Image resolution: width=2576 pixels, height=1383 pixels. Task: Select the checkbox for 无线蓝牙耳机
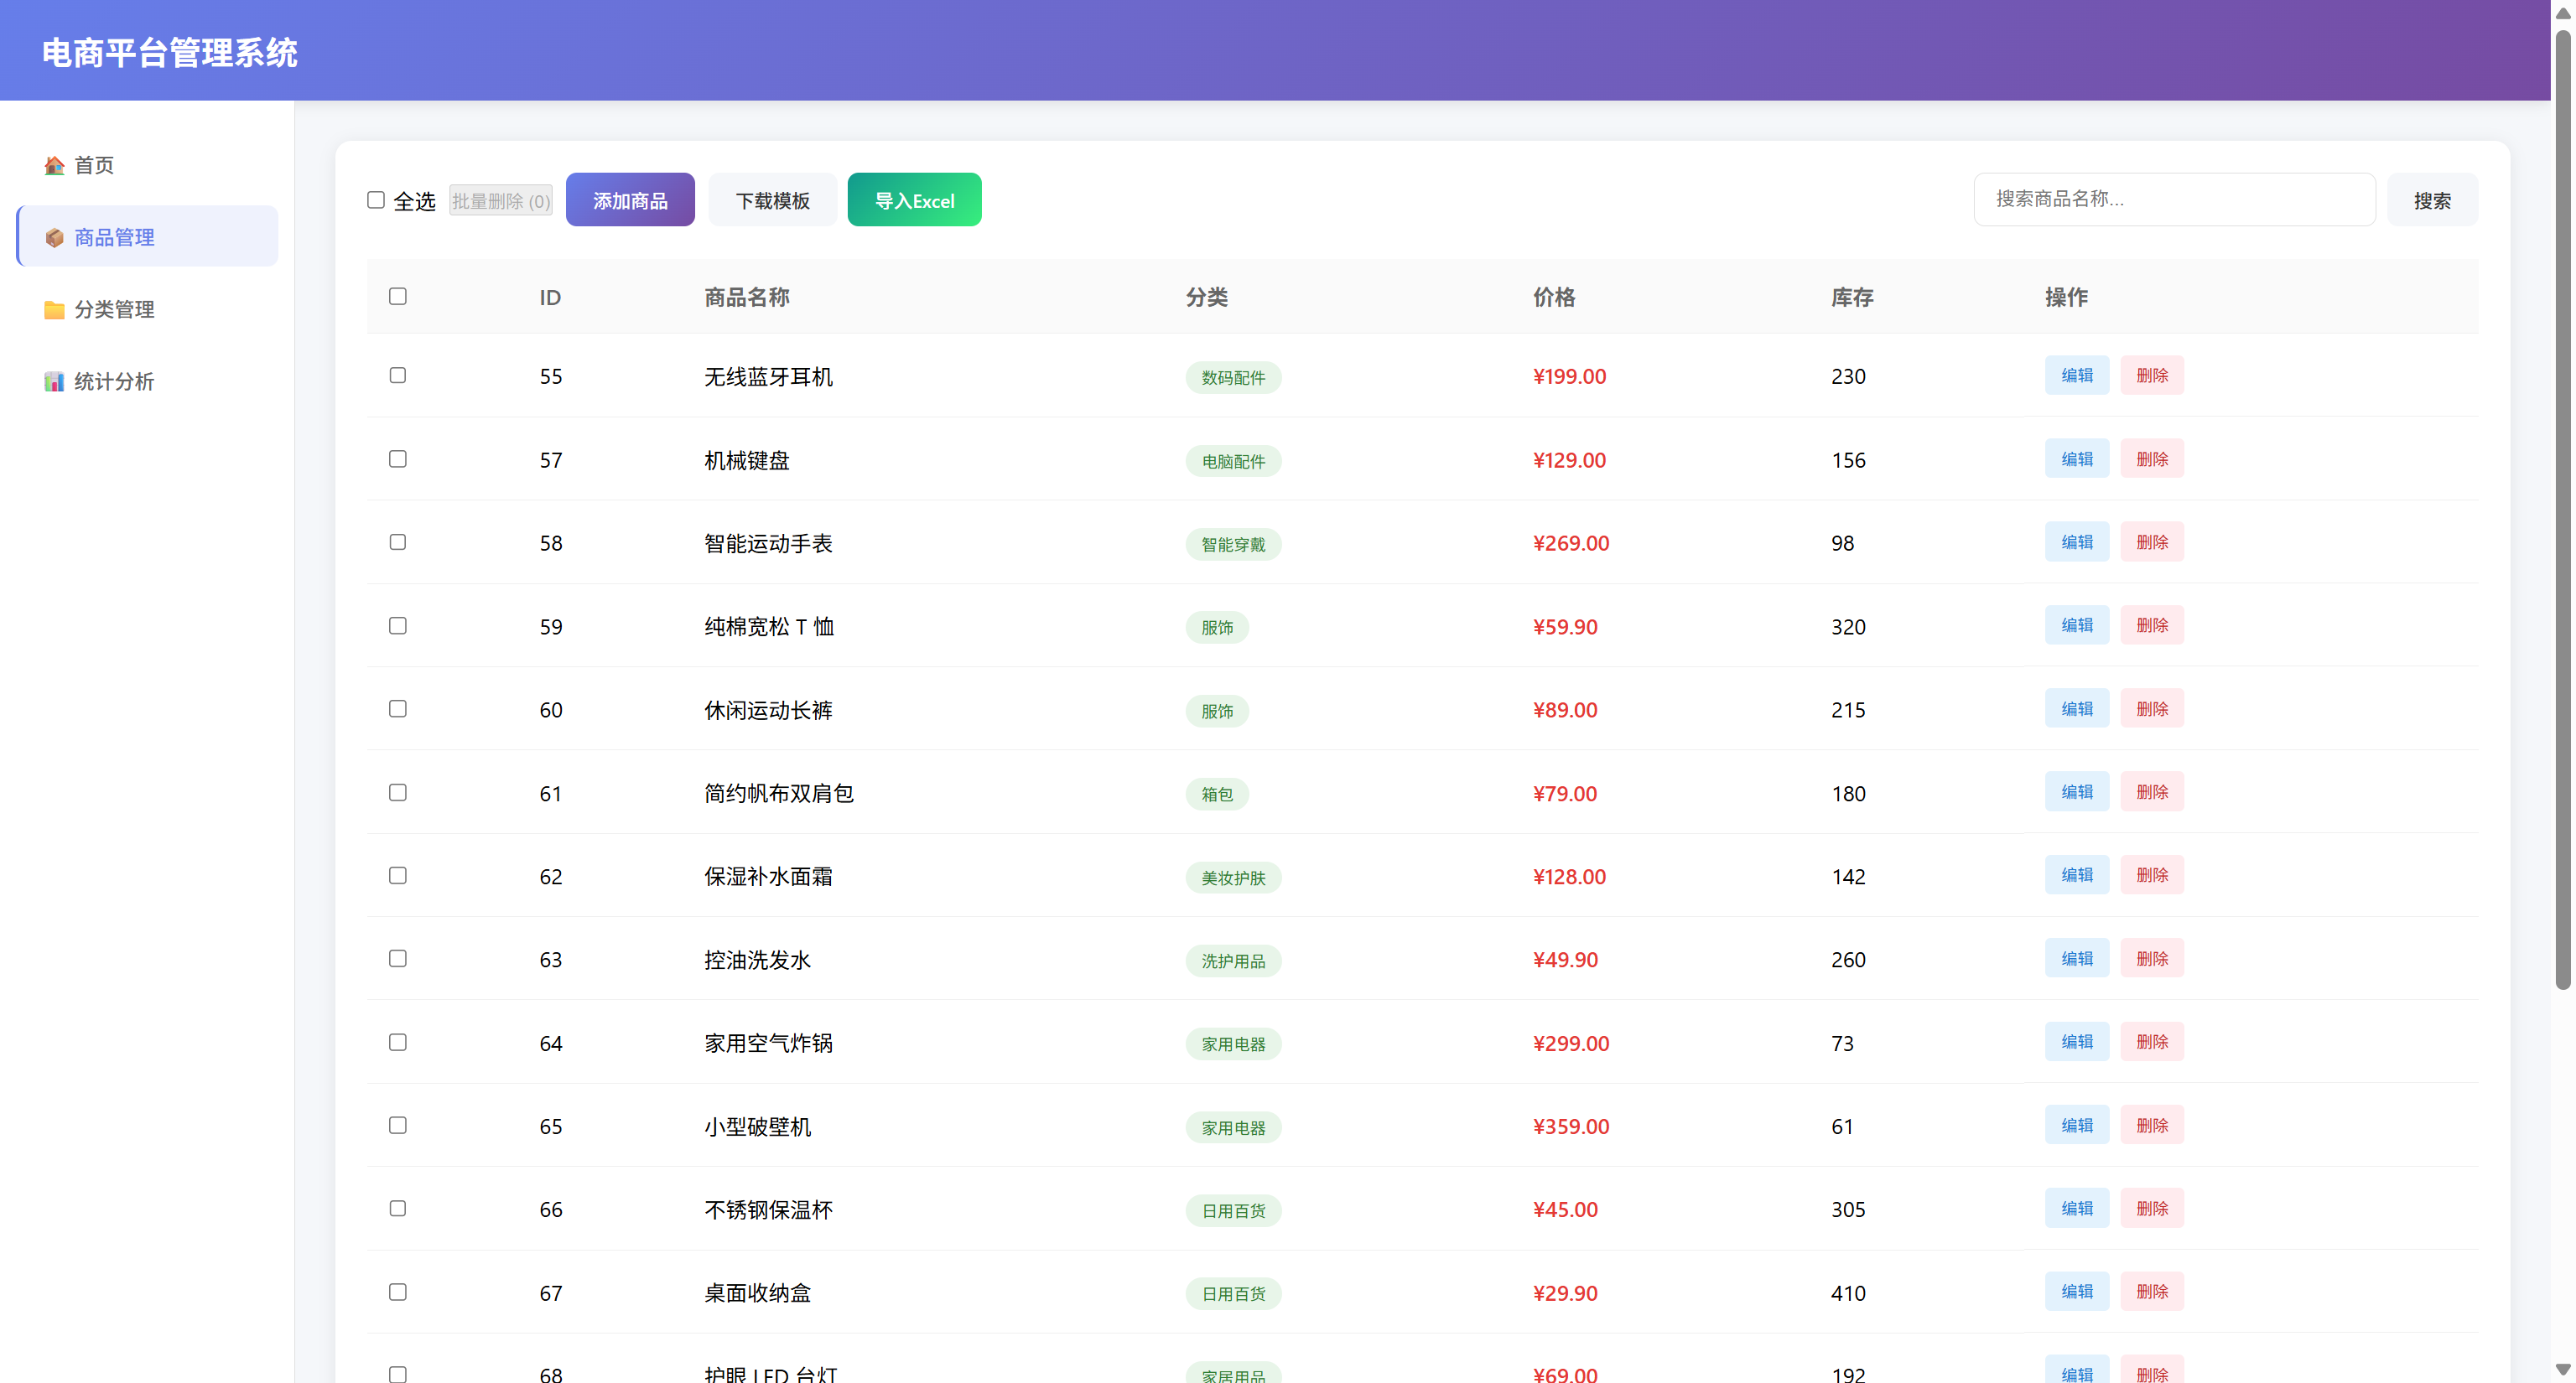click(398, 375)
